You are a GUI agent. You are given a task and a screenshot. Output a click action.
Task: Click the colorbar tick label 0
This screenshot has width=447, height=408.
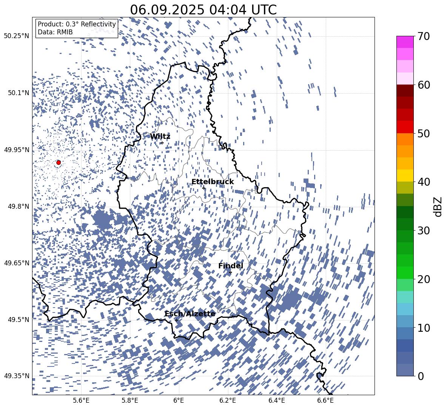420,376
